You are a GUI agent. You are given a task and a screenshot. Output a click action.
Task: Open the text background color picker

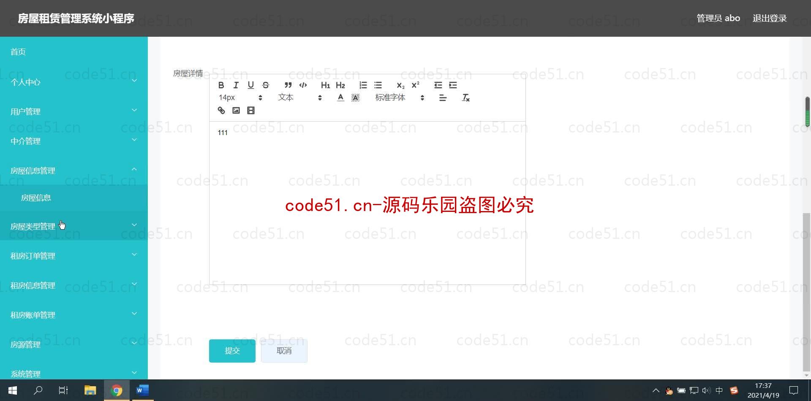tap(355, 98)
